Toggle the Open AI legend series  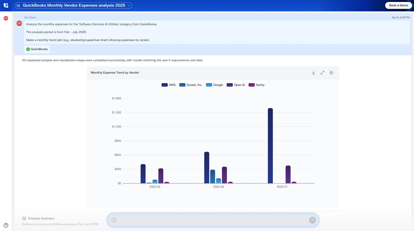pos(236,85)
